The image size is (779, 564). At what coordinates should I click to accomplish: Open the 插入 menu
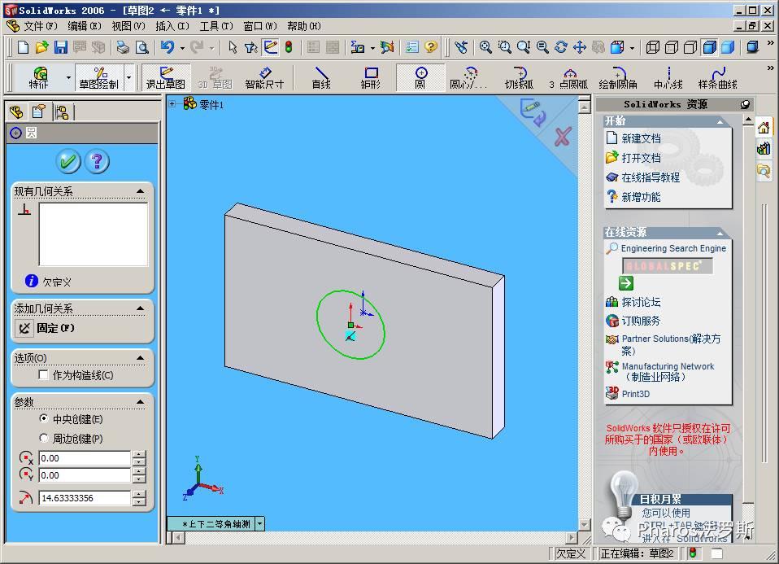pos(172,26)
